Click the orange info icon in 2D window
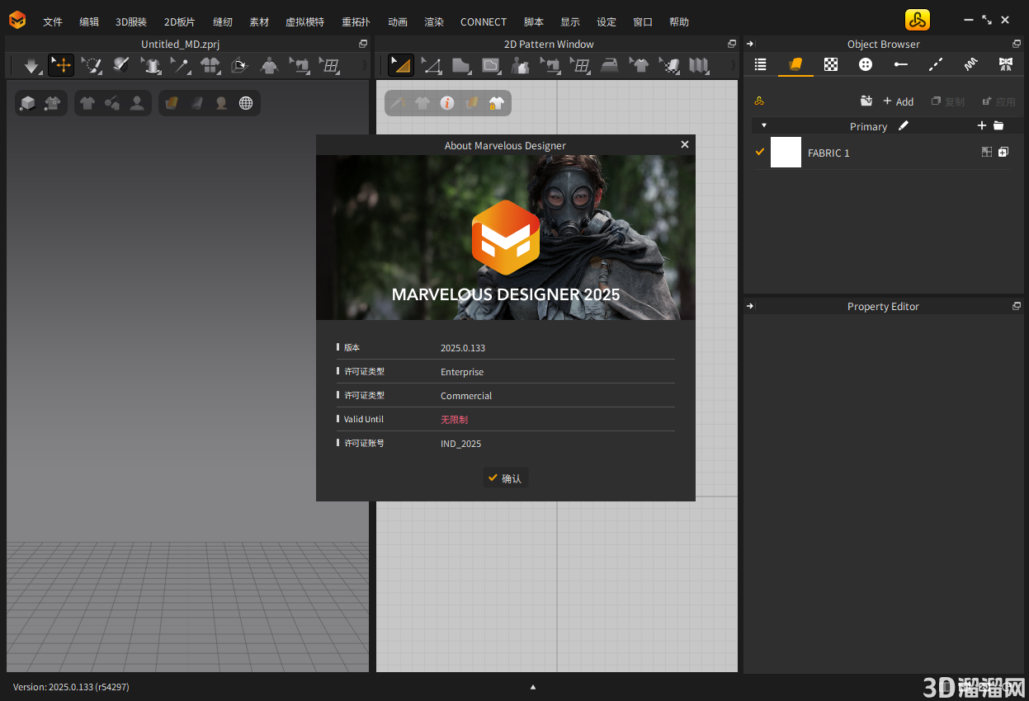The height and width of the screenshot is (701, 1029). pyautogui.click(x=447, y=103)
